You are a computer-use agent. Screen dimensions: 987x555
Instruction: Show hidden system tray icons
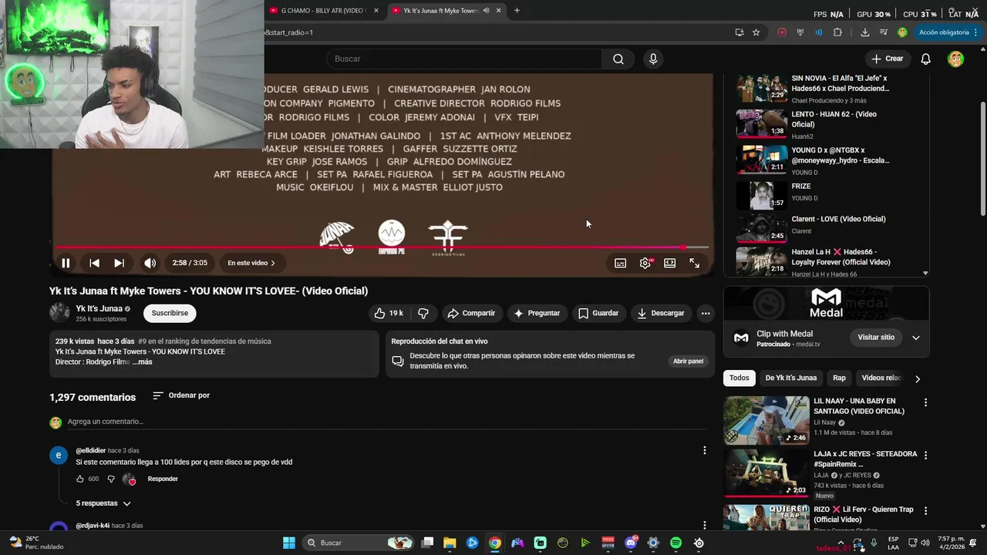[x=840, y=543]
